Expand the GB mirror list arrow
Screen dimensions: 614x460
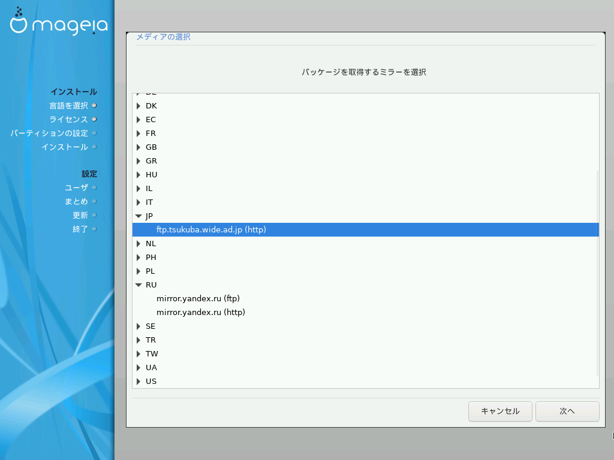click(139, 147)
